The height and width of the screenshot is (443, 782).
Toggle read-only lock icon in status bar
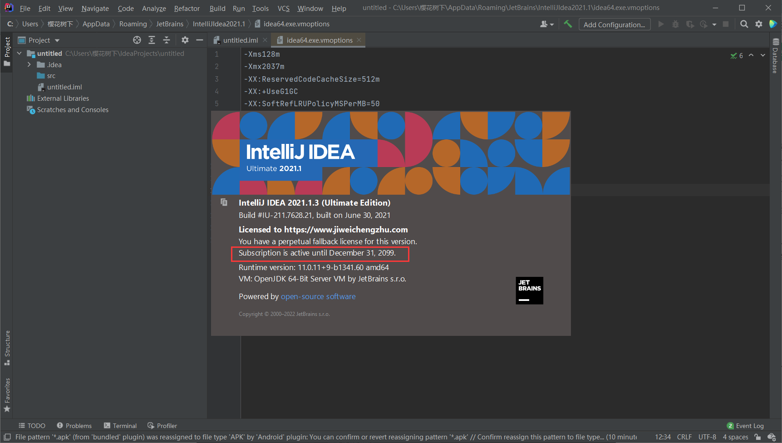coord(757,437)
